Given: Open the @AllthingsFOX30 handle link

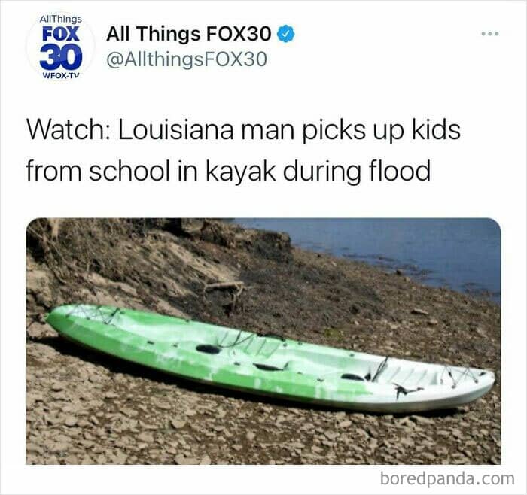Looking at the screenshot, I should [187, 59].
